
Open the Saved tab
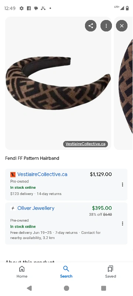110,272
